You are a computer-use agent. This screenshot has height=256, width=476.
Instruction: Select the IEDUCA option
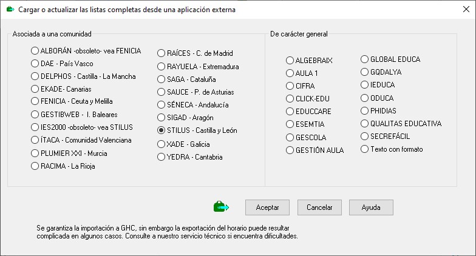coord(378,85)
